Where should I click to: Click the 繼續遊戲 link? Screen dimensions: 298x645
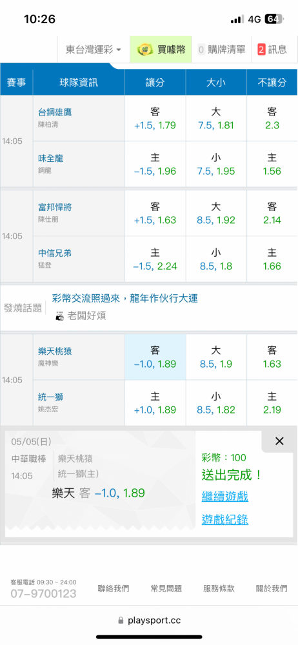pyautogui.click(x=224, y=497)
